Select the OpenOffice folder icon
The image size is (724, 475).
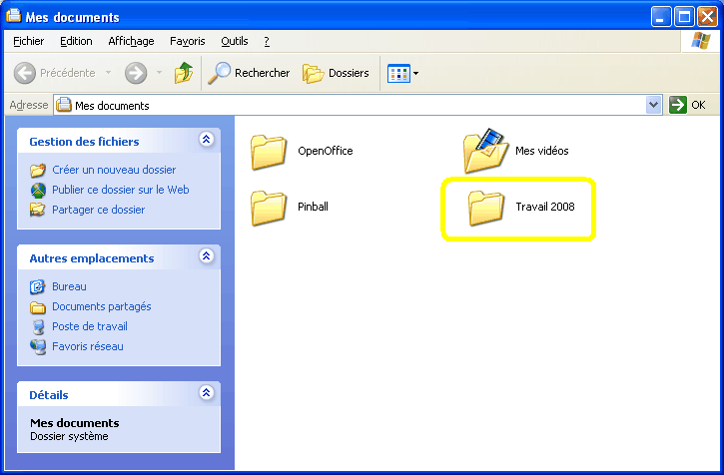[269, 153]
